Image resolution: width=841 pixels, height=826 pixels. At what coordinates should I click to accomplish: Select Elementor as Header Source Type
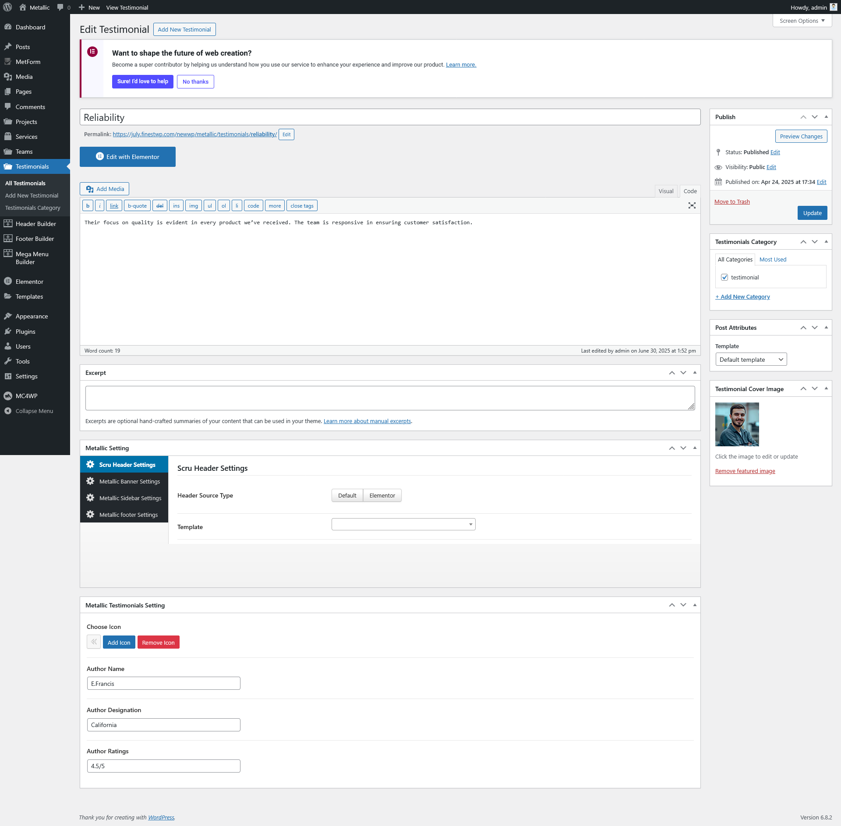[x=382, y=495]
